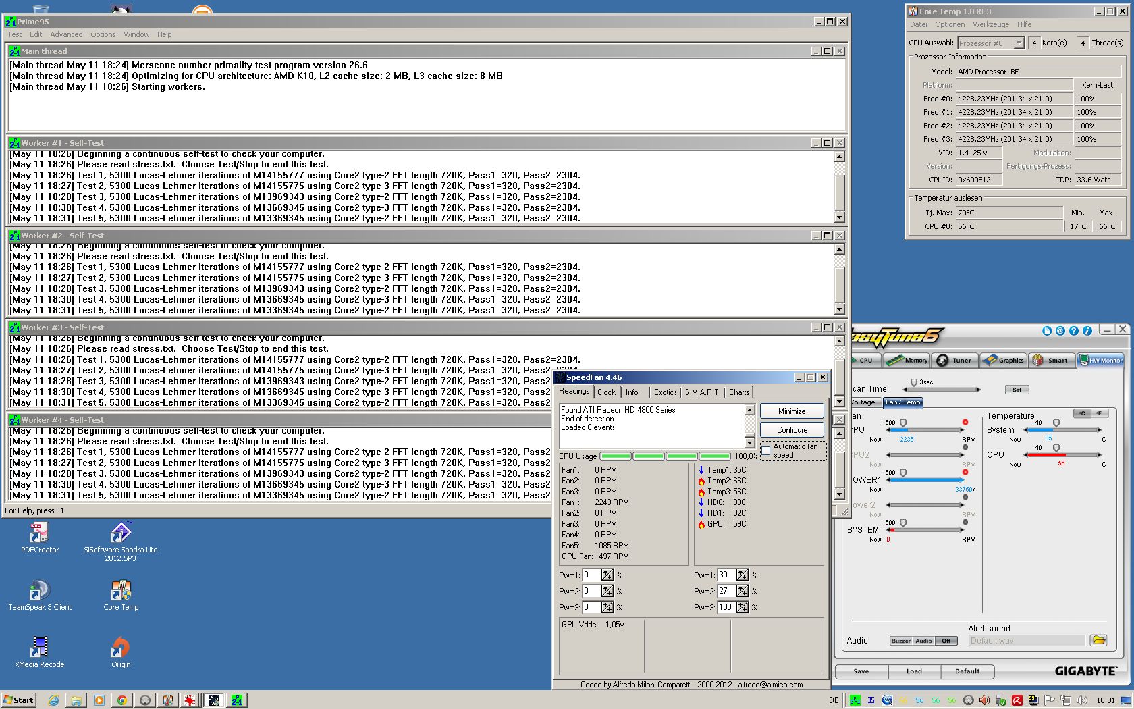The width and height of the screenshot is (1134, 709).
Task: Turn alert sound Off in EasyTune6
Action: (946, 641)
